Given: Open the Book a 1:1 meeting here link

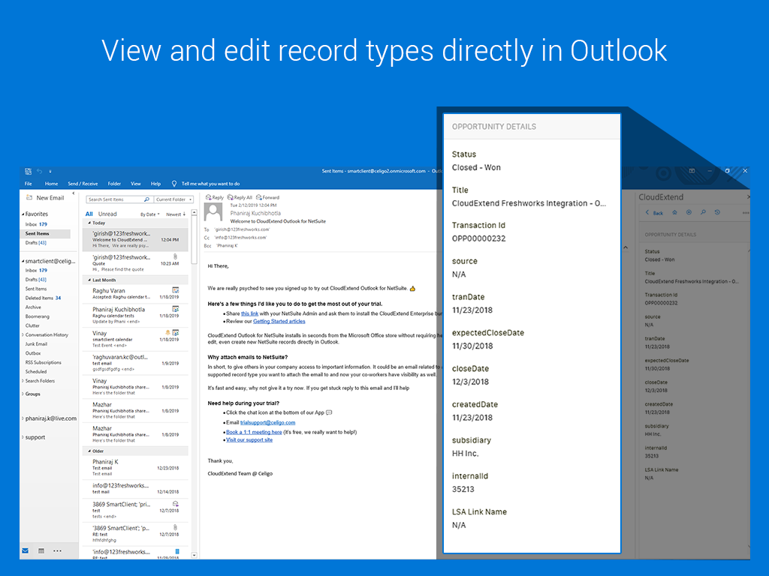Looking at the screenshot, I should click(254, 432).
